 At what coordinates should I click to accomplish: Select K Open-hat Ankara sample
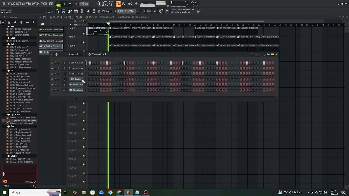click(22, 118)
